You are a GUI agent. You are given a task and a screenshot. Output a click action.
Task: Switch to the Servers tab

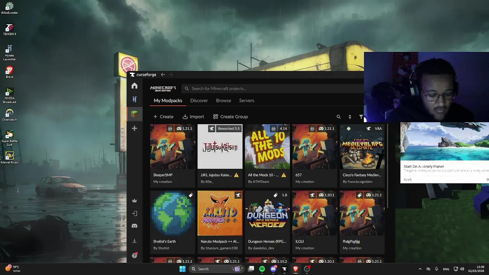tap(246, 100)
